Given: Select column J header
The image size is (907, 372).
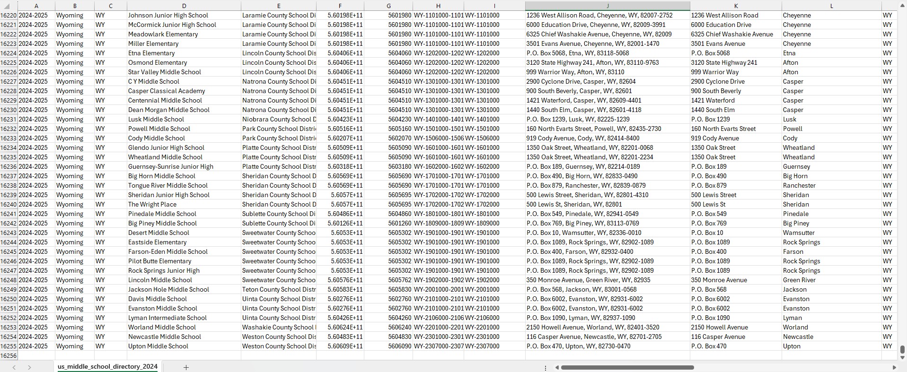Looking at the screenshot, I should (607, 6).
